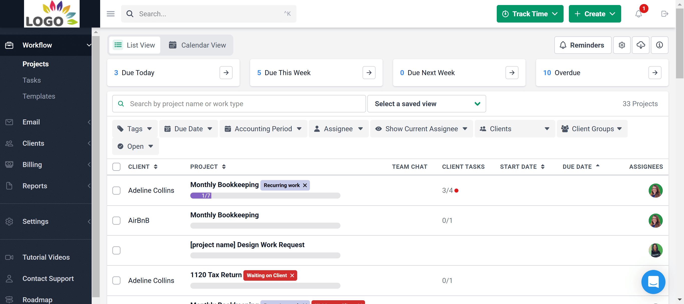Remove the Waiting on Client tag
This screenshot has width=684, height=304.
(x=292, y=276)
